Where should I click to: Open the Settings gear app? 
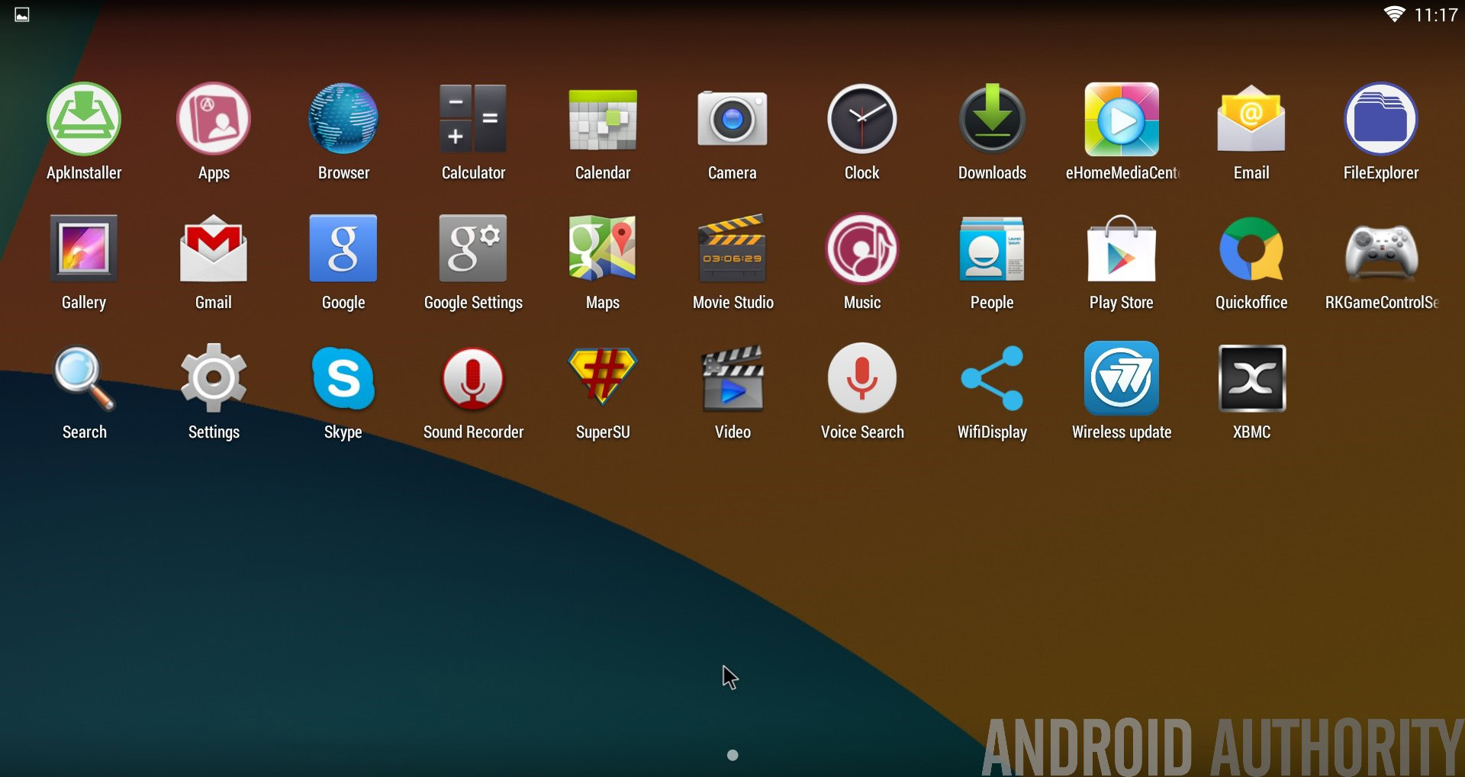214,378
